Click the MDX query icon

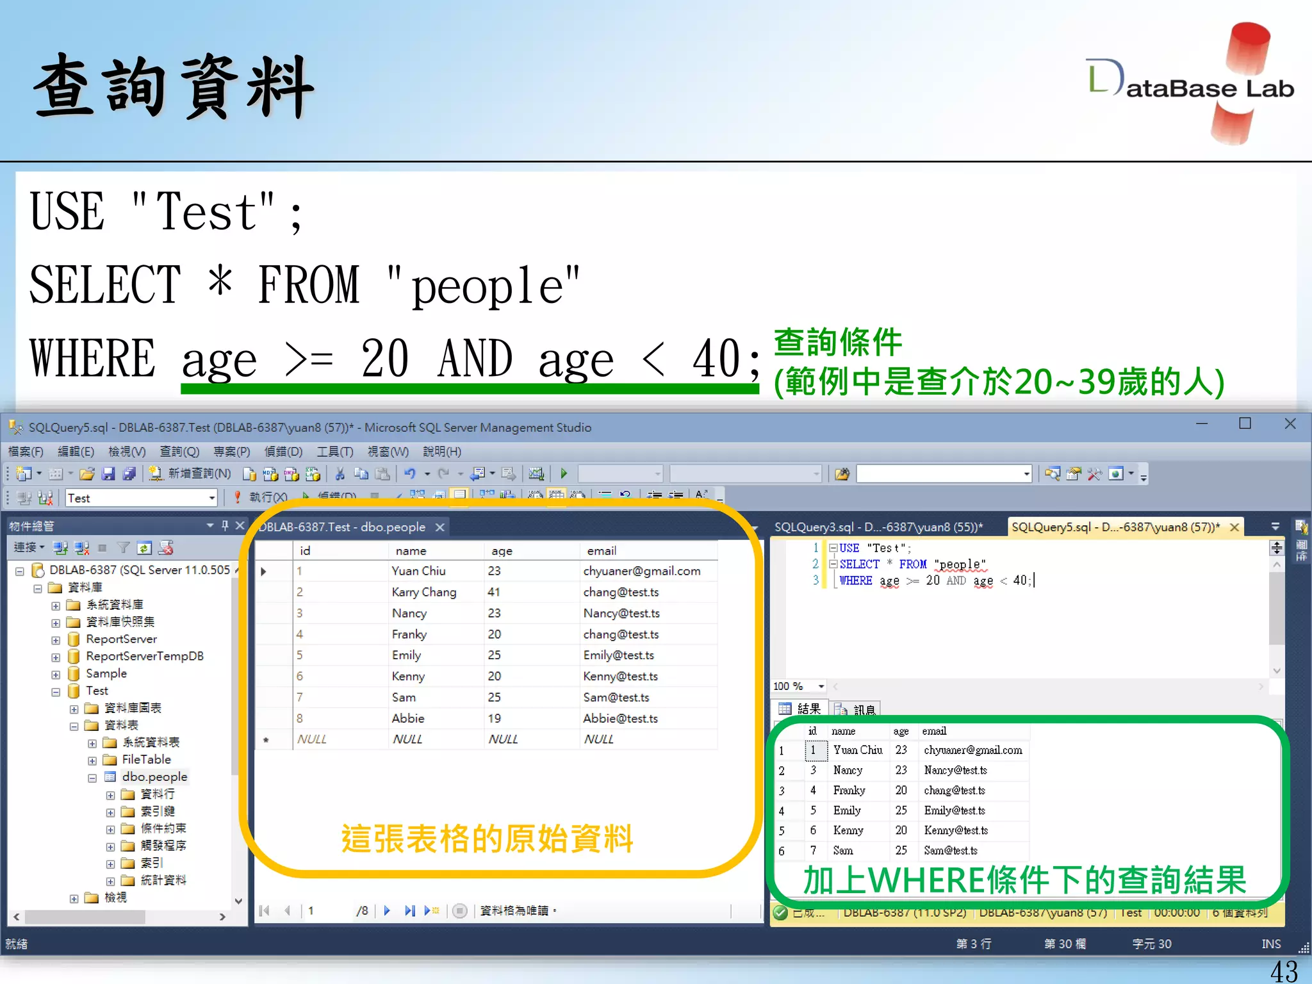click(x=270, y=474)
